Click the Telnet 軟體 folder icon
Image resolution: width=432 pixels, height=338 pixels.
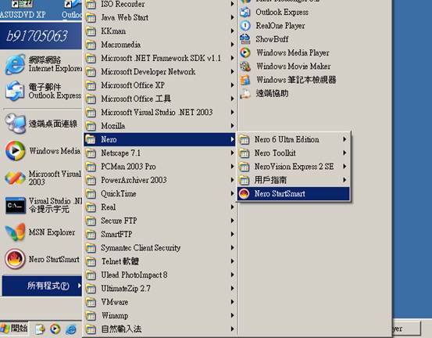[91, 261]
